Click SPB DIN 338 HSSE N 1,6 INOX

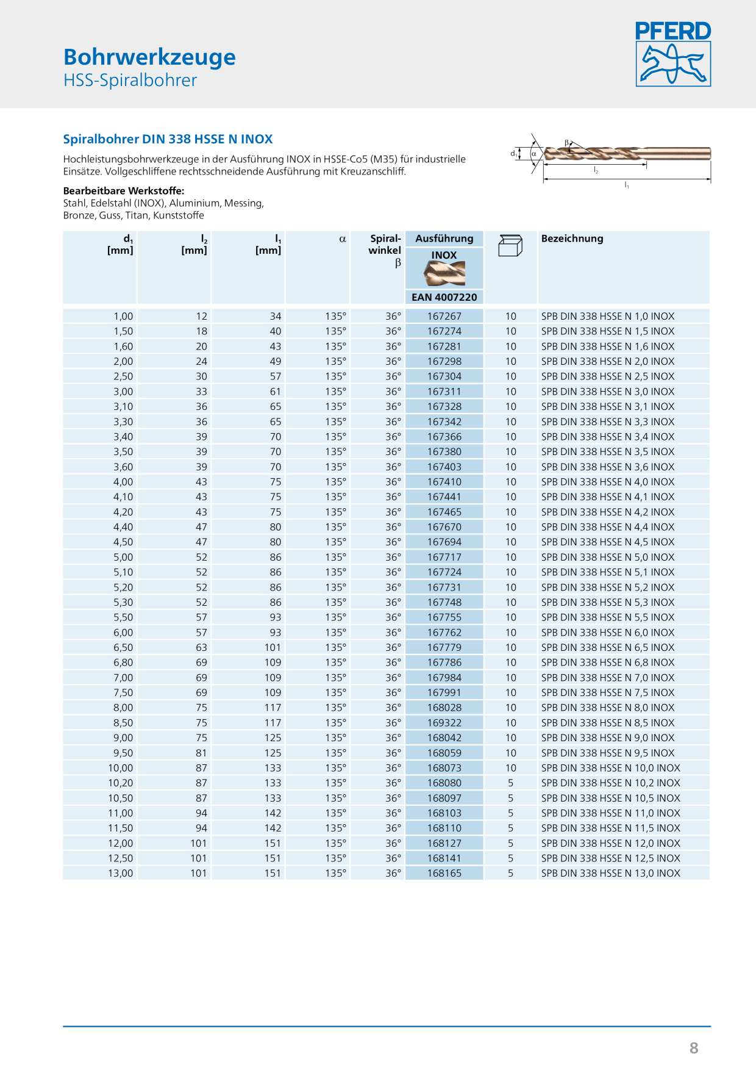(608, 346)
